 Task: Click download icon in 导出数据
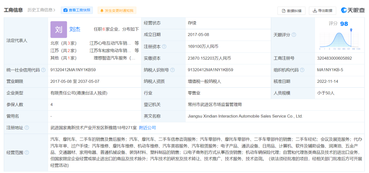click(315, 11)
